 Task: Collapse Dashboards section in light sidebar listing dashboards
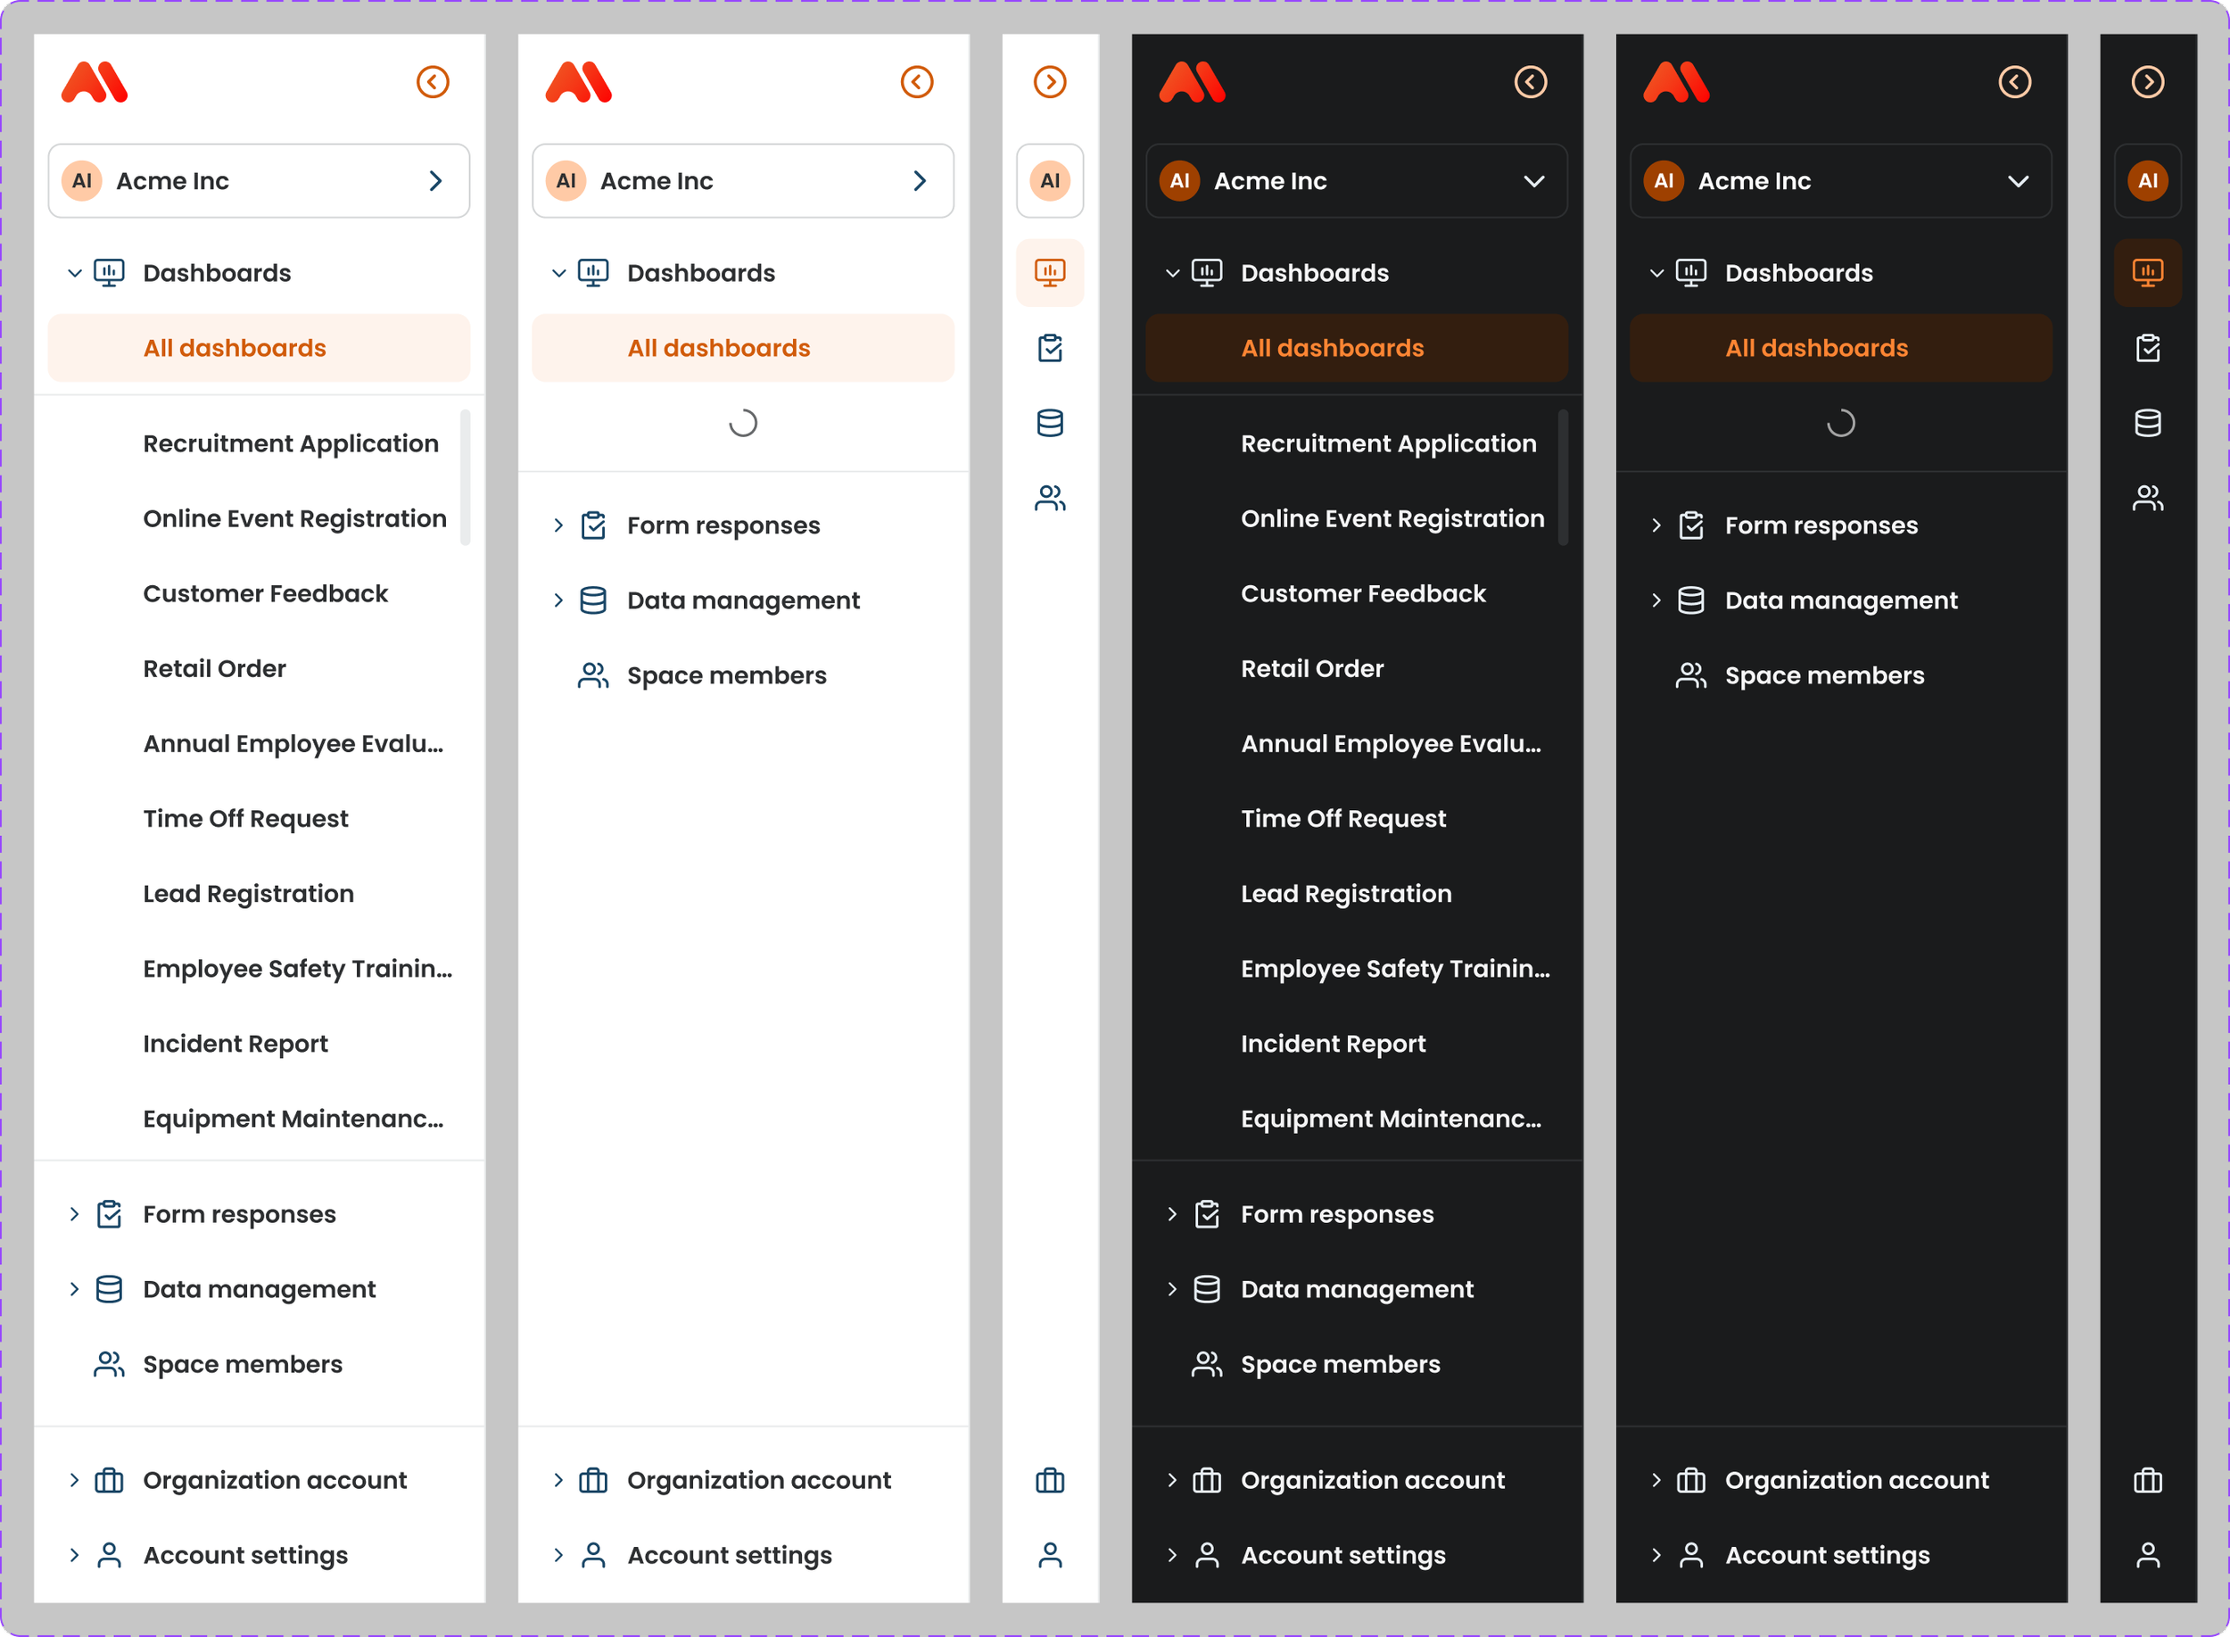click(74, 272)
